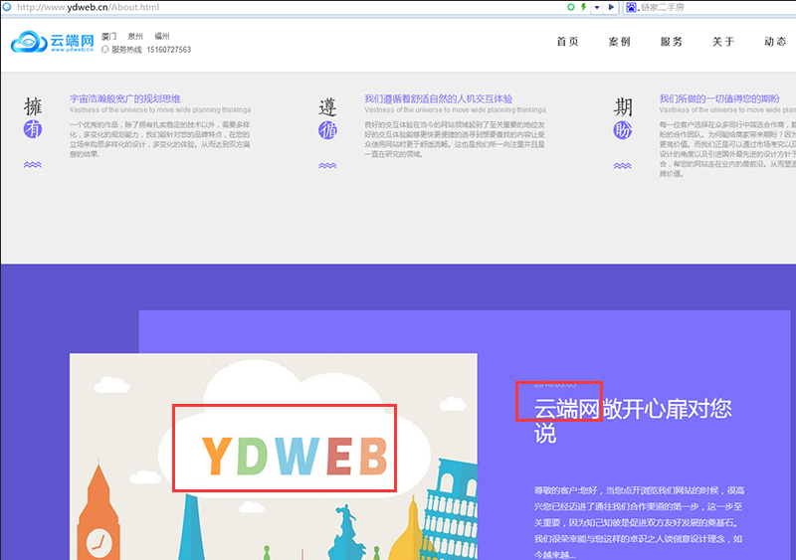The image size is (796, 560).
Task: Click the 云端网敞开心扉对您说 article title
Action: click(633, 421)
